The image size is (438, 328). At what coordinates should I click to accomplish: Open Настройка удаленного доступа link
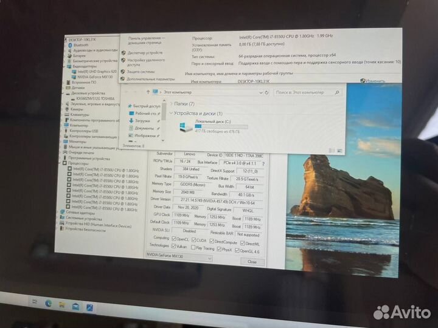146,62
